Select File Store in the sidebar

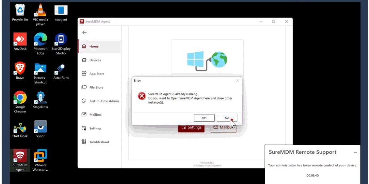click(96, 87)
